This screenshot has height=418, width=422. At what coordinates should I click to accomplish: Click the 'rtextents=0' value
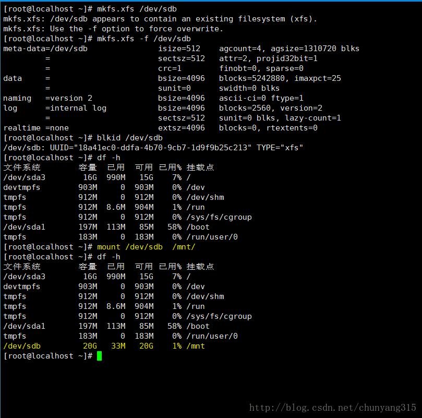coord(292,128)
